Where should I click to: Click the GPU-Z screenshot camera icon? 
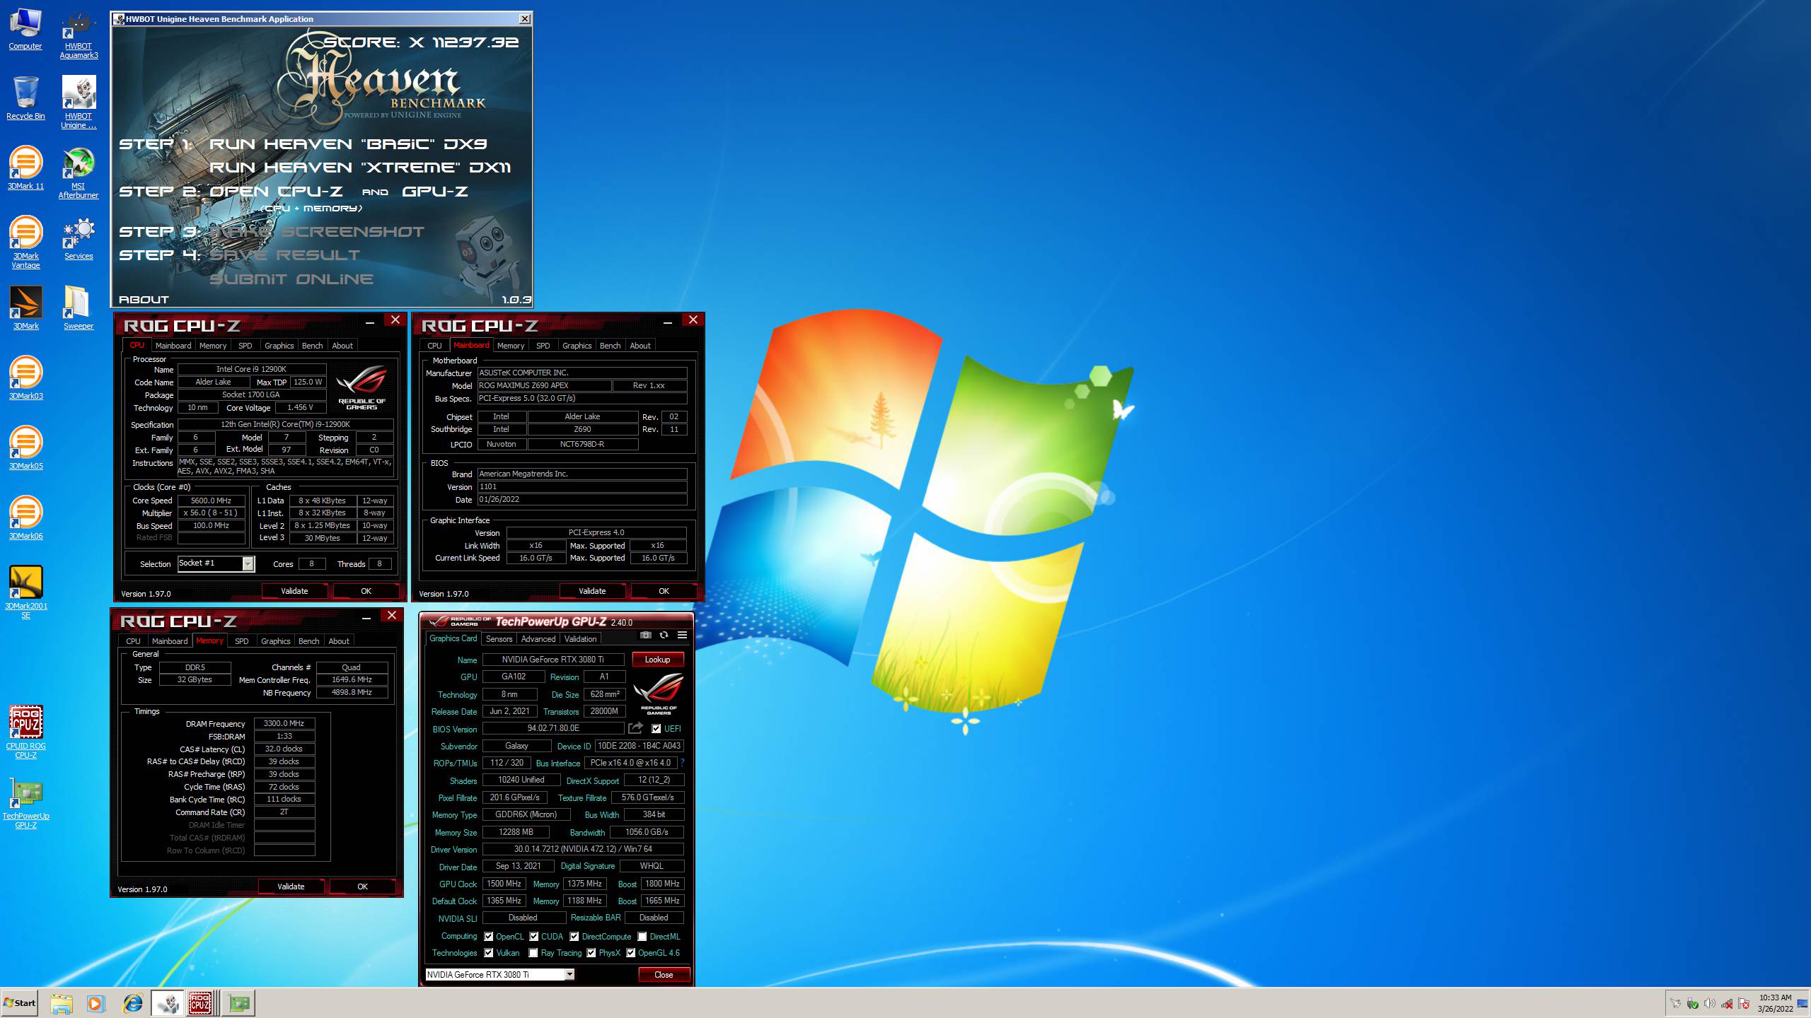[645, 636]
